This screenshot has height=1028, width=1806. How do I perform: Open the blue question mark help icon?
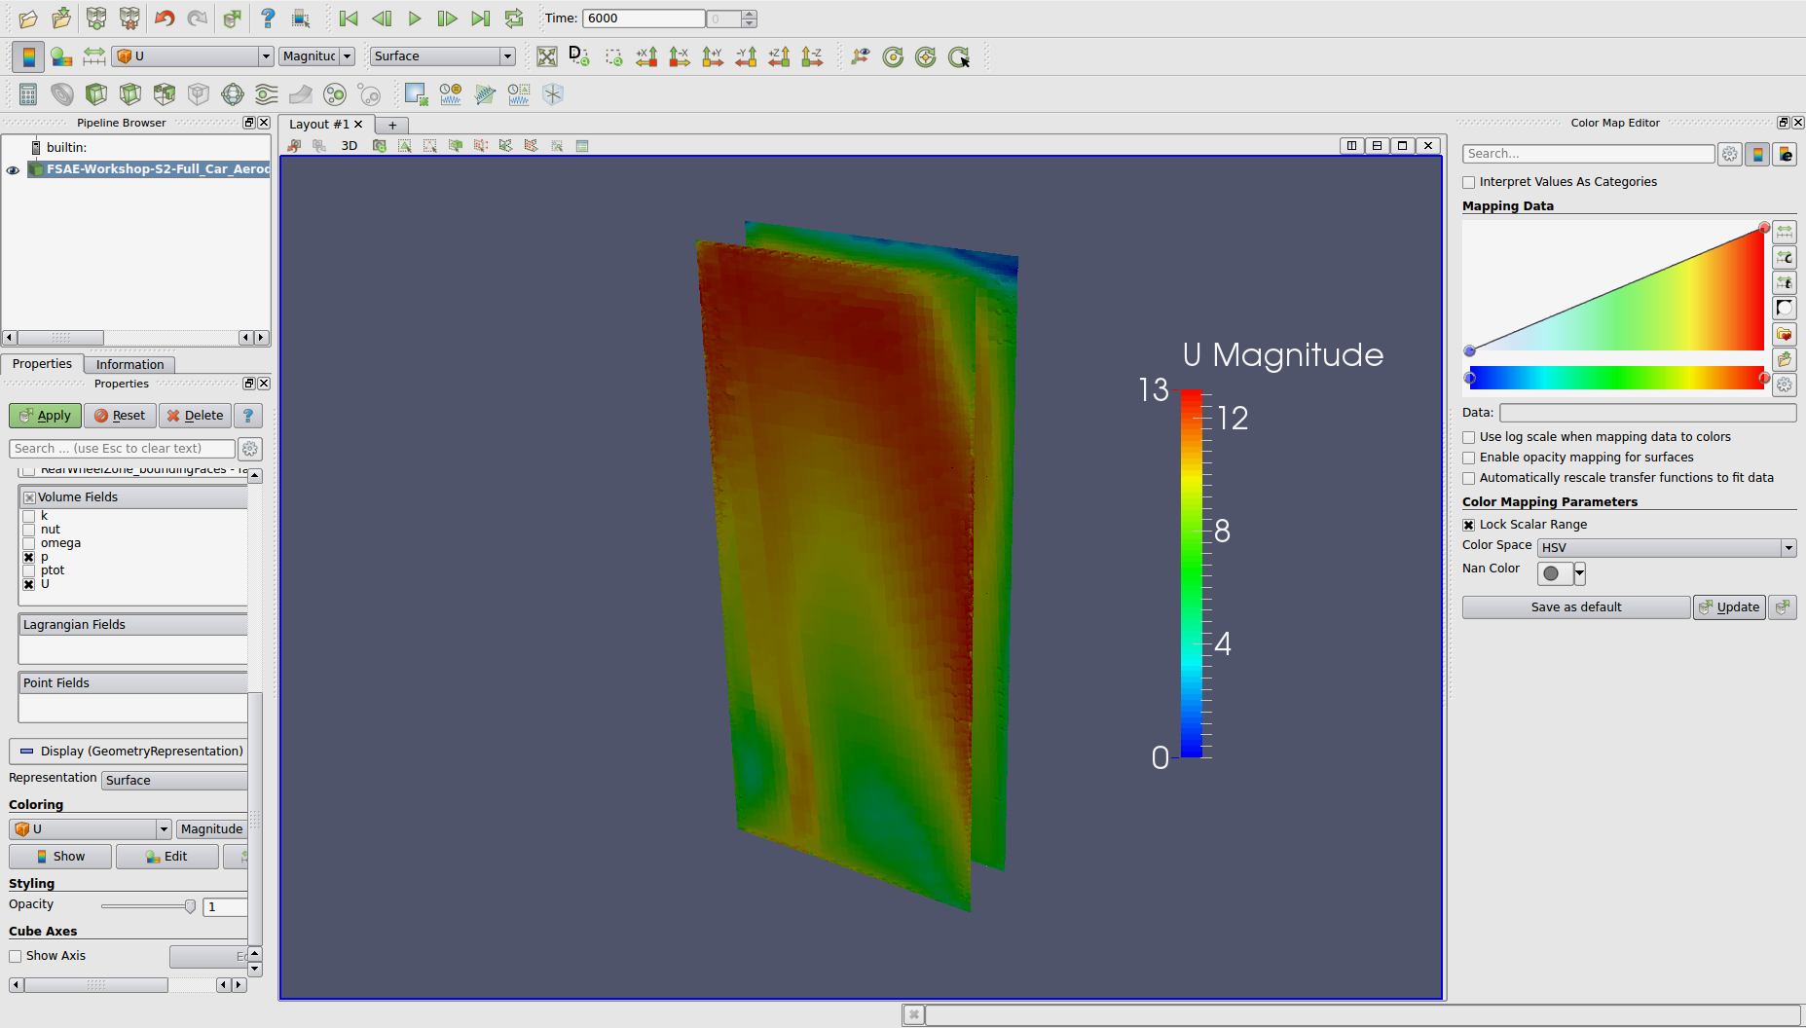click(268, 18)
